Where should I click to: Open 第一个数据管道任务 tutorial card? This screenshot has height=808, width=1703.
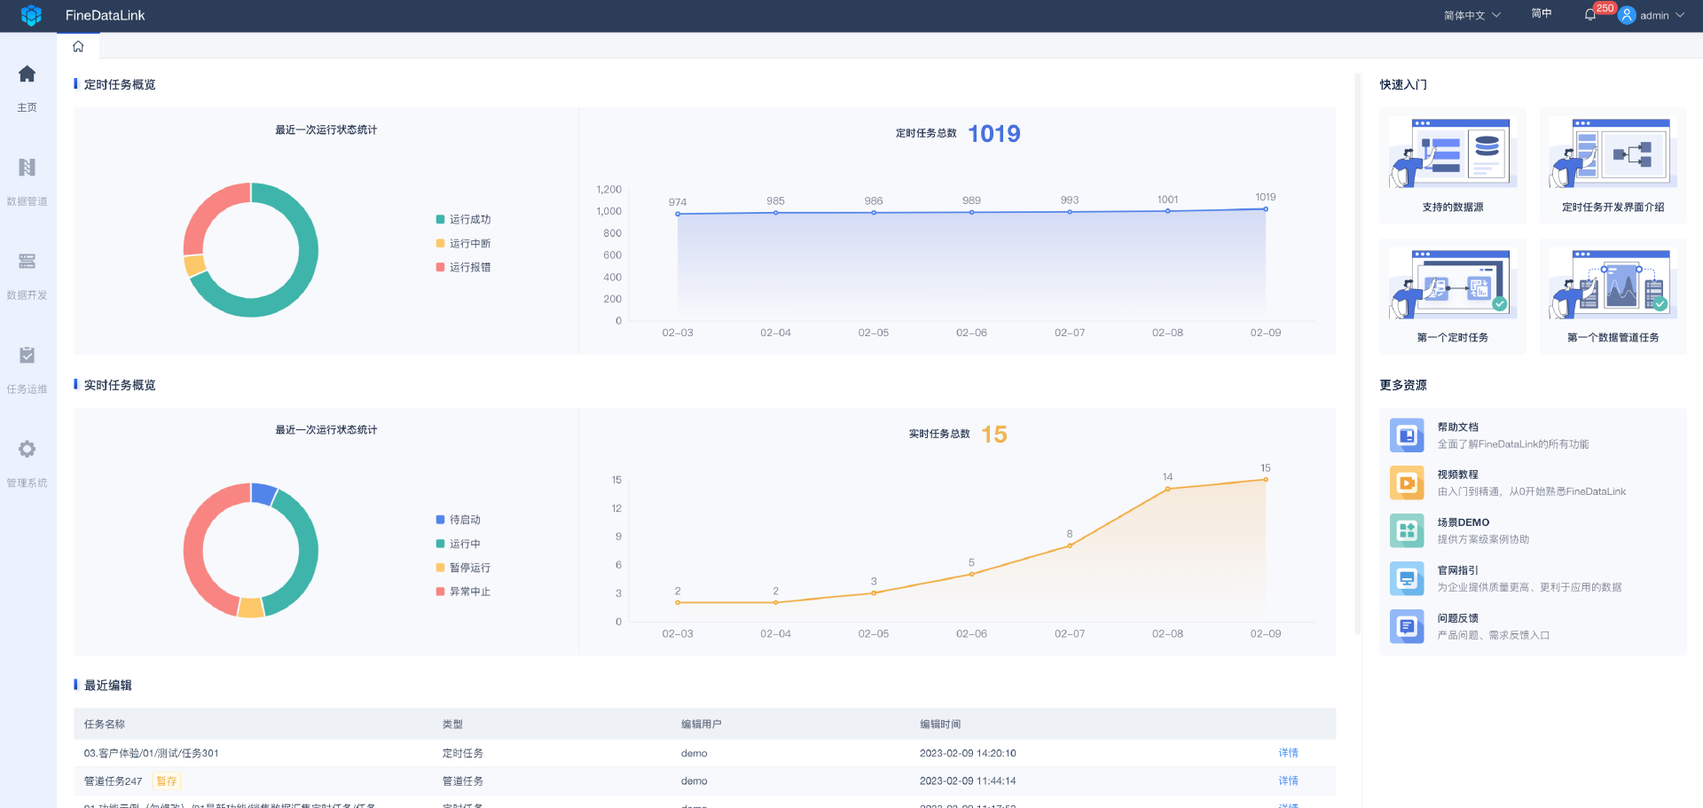pyautogui.click(x=1613, y=296)
